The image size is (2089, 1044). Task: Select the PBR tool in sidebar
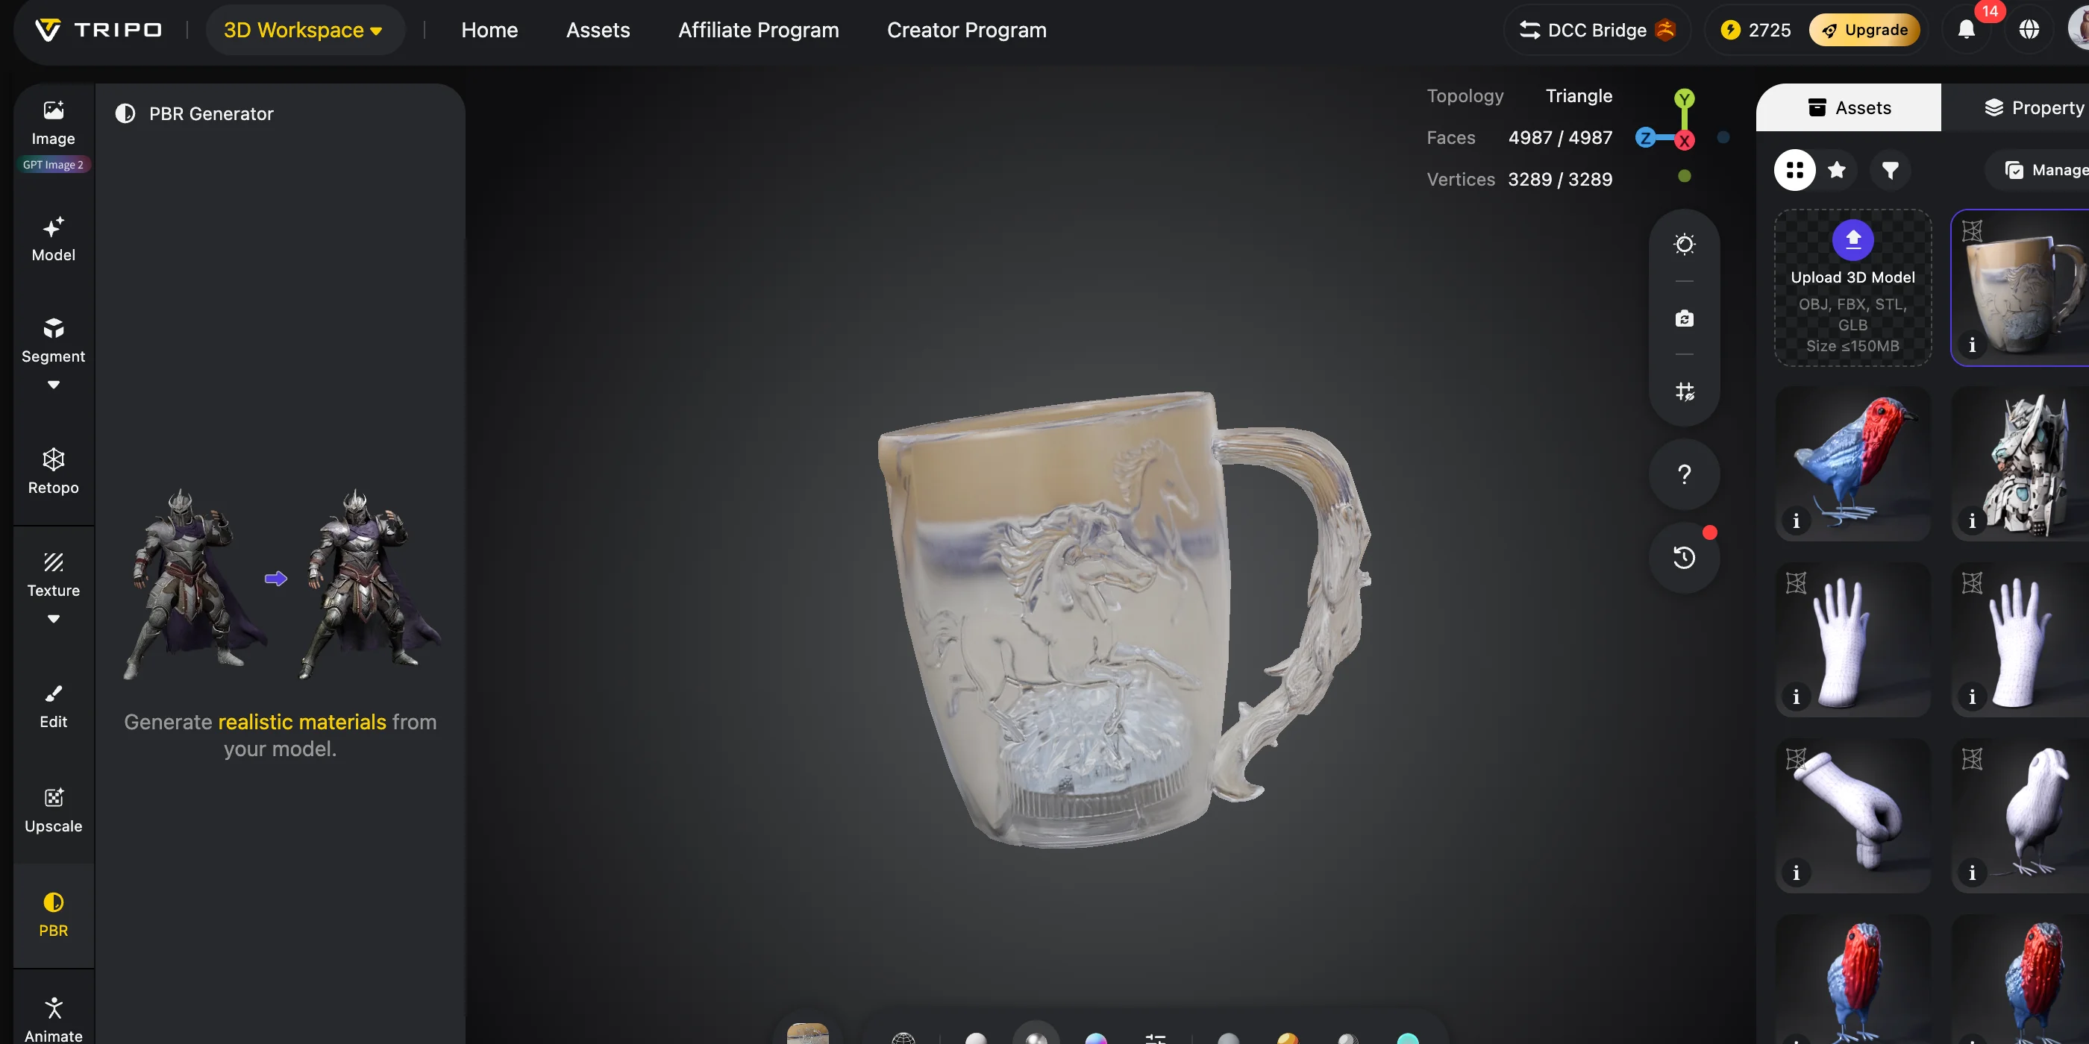coord(53,915)
